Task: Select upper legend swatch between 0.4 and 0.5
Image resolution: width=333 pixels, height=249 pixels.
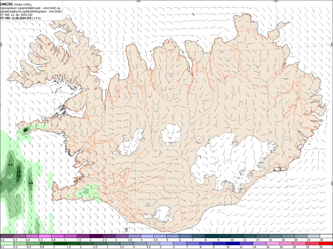Action: click(32, 236)
